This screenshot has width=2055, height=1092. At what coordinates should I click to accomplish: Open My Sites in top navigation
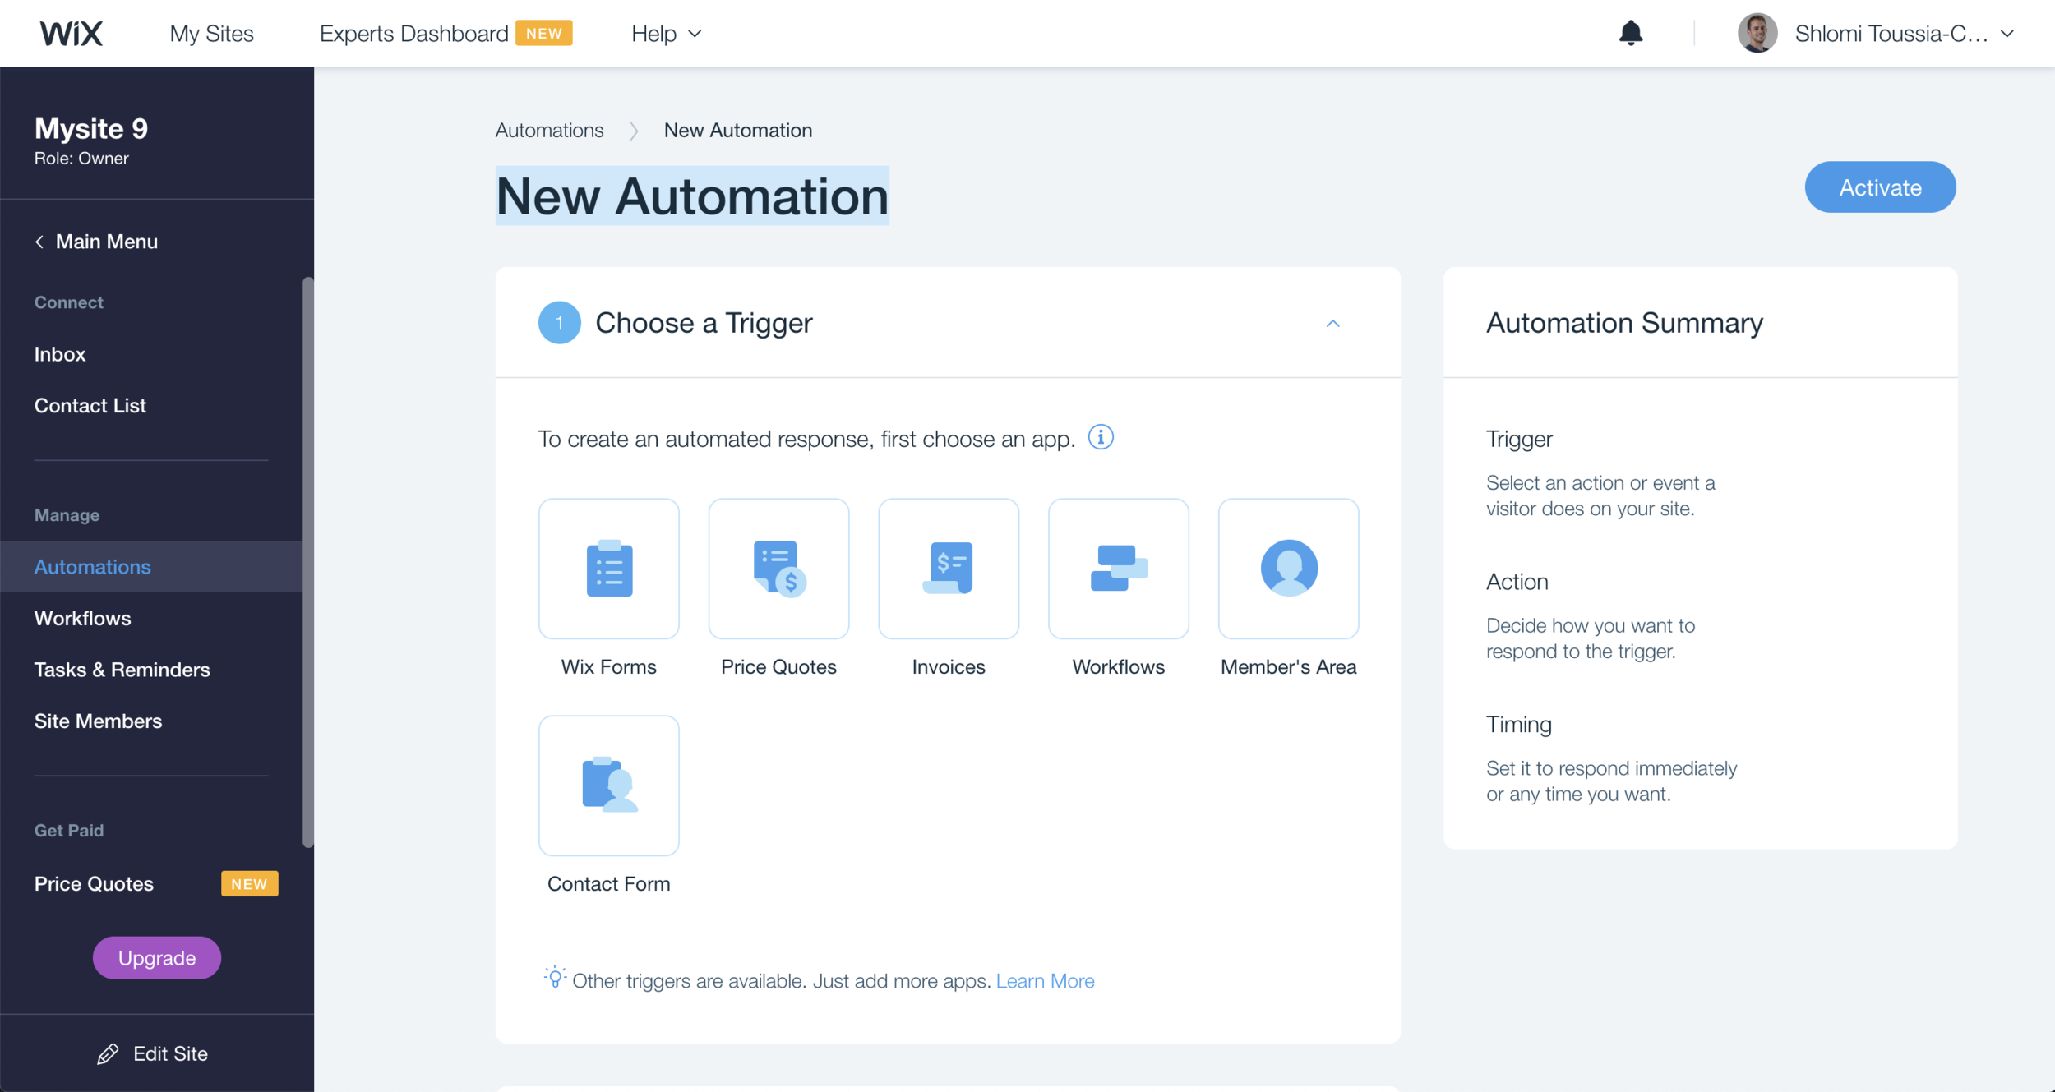(211, 34)
